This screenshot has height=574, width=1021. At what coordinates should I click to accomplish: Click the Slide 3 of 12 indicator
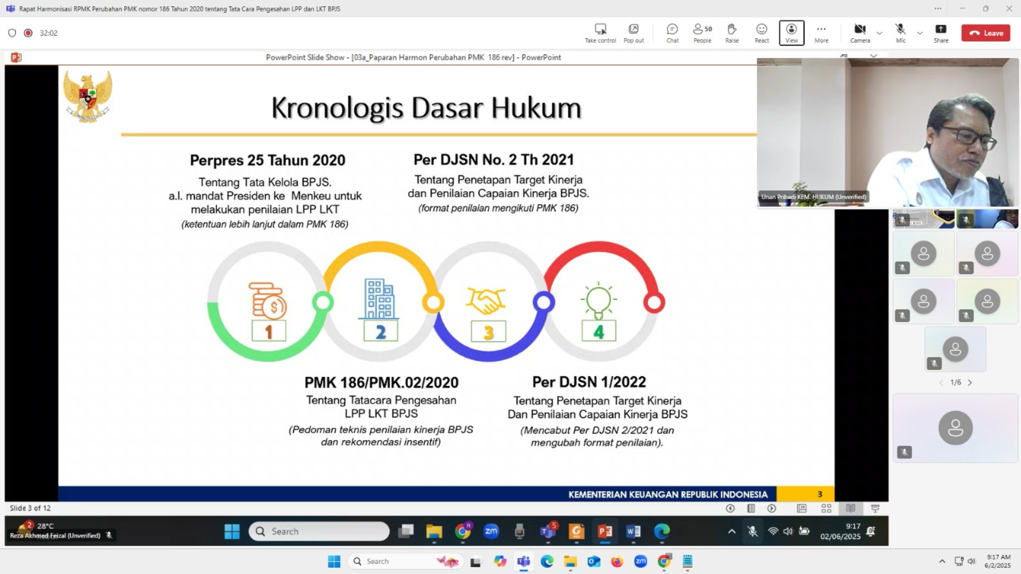pyautogui.click(x=30, y=508)
